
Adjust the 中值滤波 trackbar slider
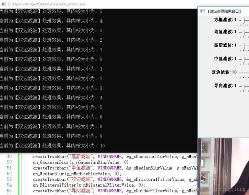click(244, 60)
